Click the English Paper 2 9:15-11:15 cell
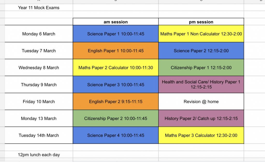The height and width of the screenshot is (162, 265). [x=116, y=102]
